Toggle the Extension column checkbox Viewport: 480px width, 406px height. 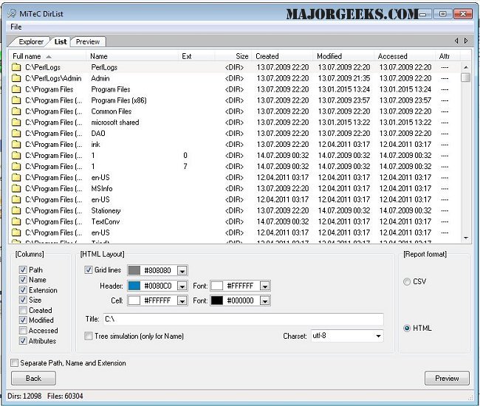click(23, 290)
